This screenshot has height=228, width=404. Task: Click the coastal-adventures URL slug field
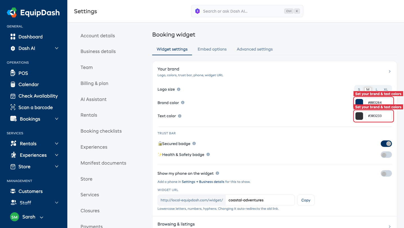tap(260, 200)
